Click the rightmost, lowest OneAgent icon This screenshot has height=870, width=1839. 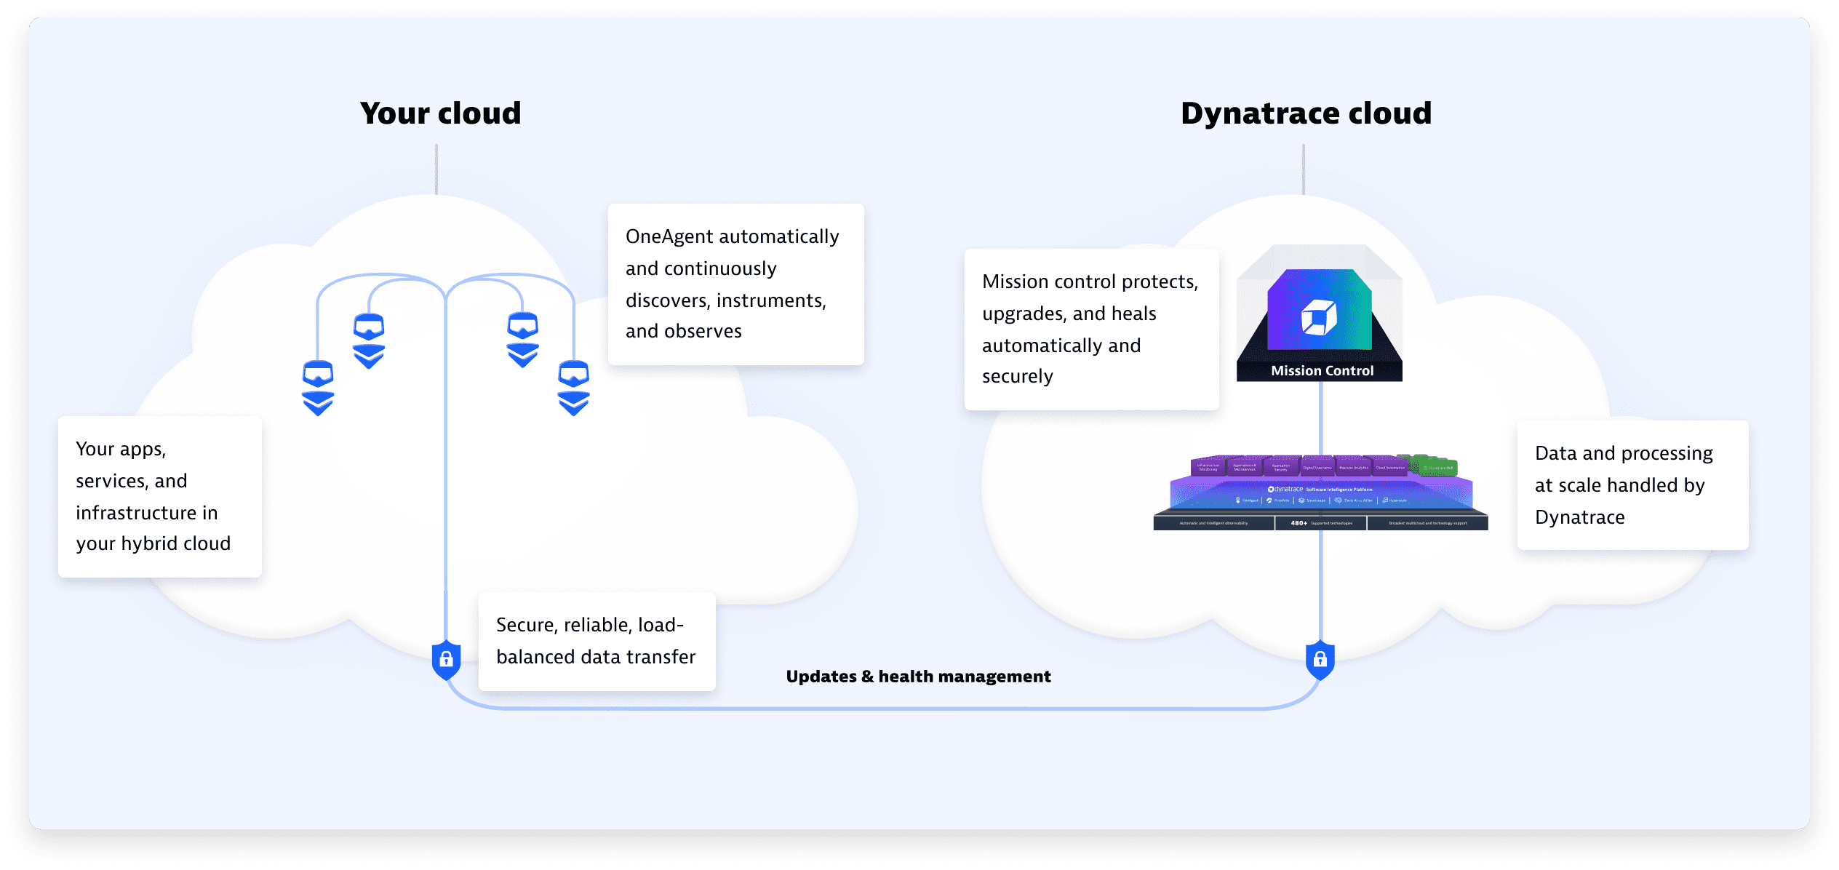pyautogui.click(x=574, y=388)
